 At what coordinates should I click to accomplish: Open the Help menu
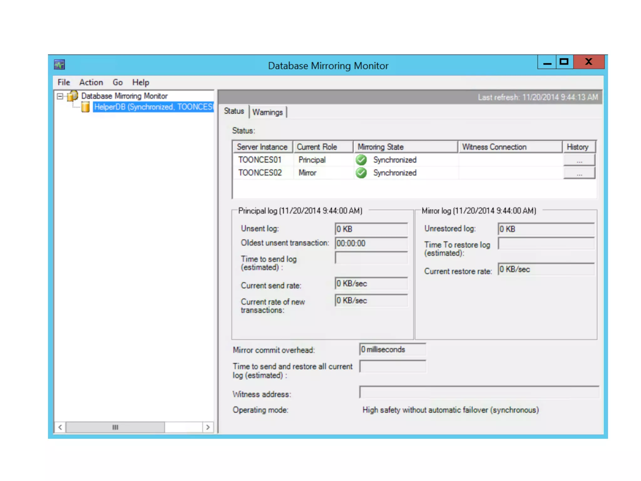pos(141,82)
